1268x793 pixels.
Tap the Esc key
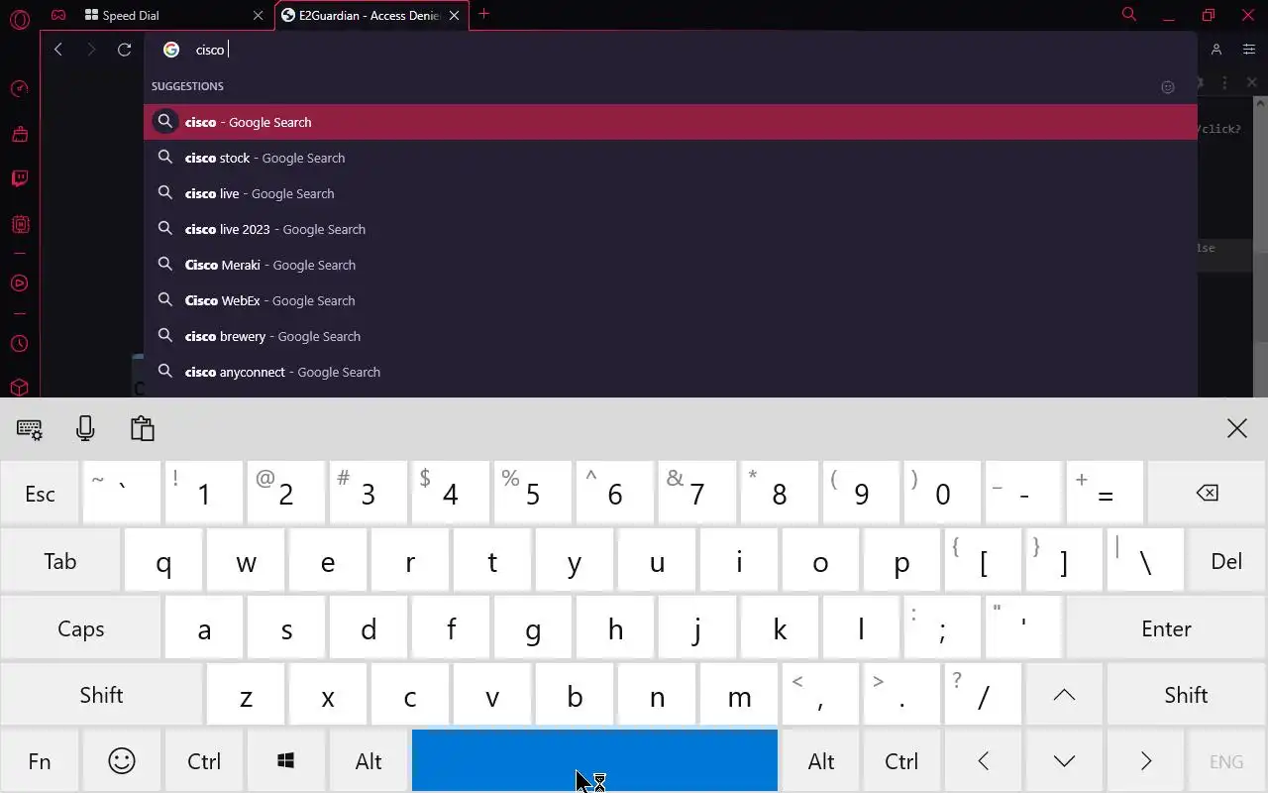click(40, 493)
